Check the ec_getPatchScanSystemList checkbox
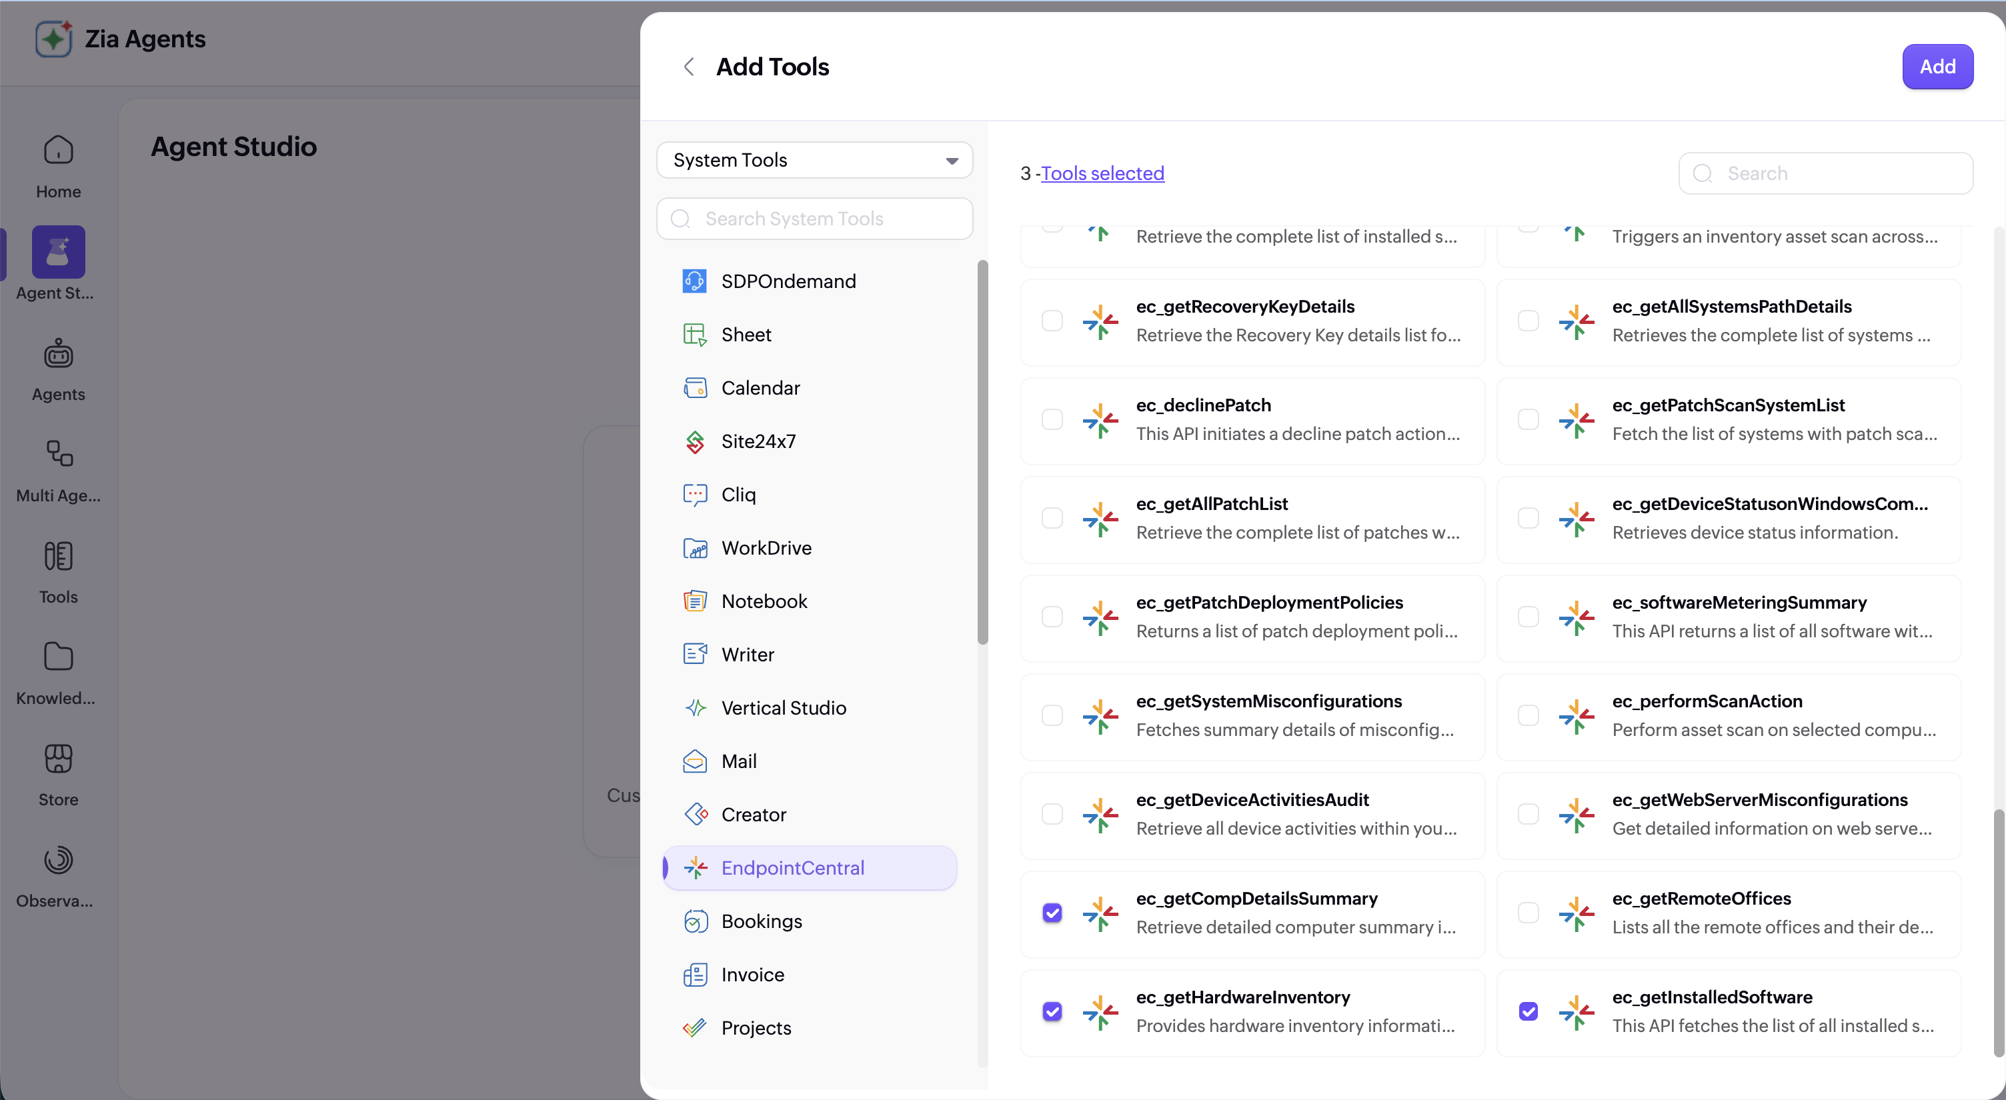This screenshot has height=1100, width=2006. click(x=1528, y=419)
